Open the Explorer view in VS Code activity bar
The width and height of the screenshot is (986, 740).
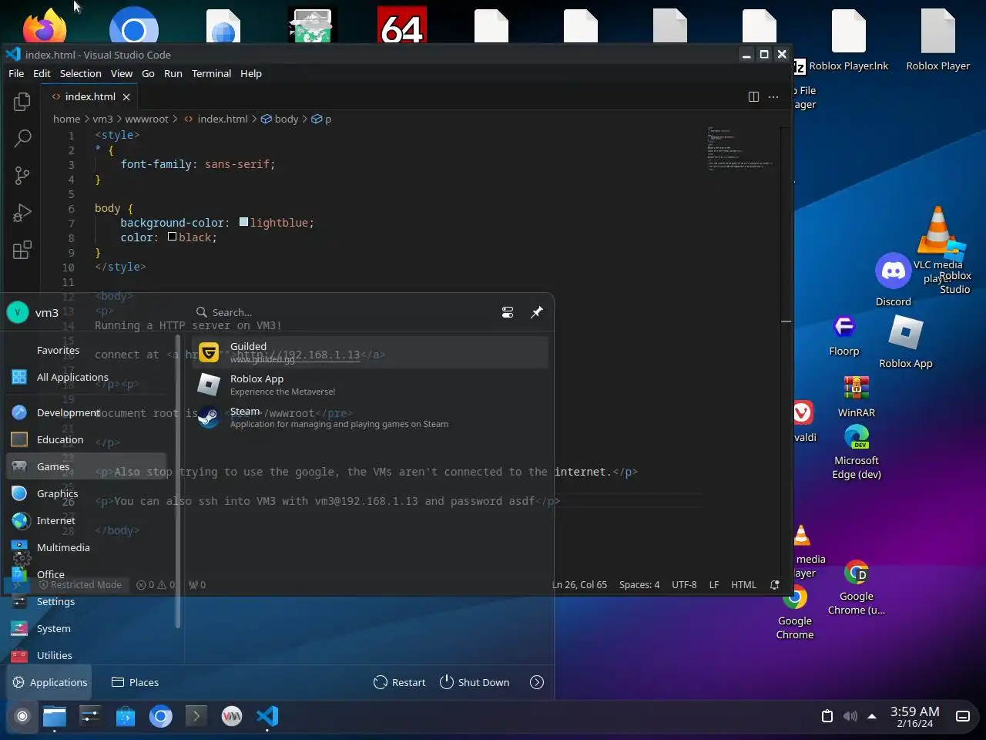click(x=22, y=102)
